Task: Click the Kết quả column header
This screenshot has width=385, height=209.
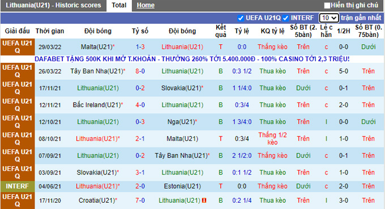Action: coord(220,31)
